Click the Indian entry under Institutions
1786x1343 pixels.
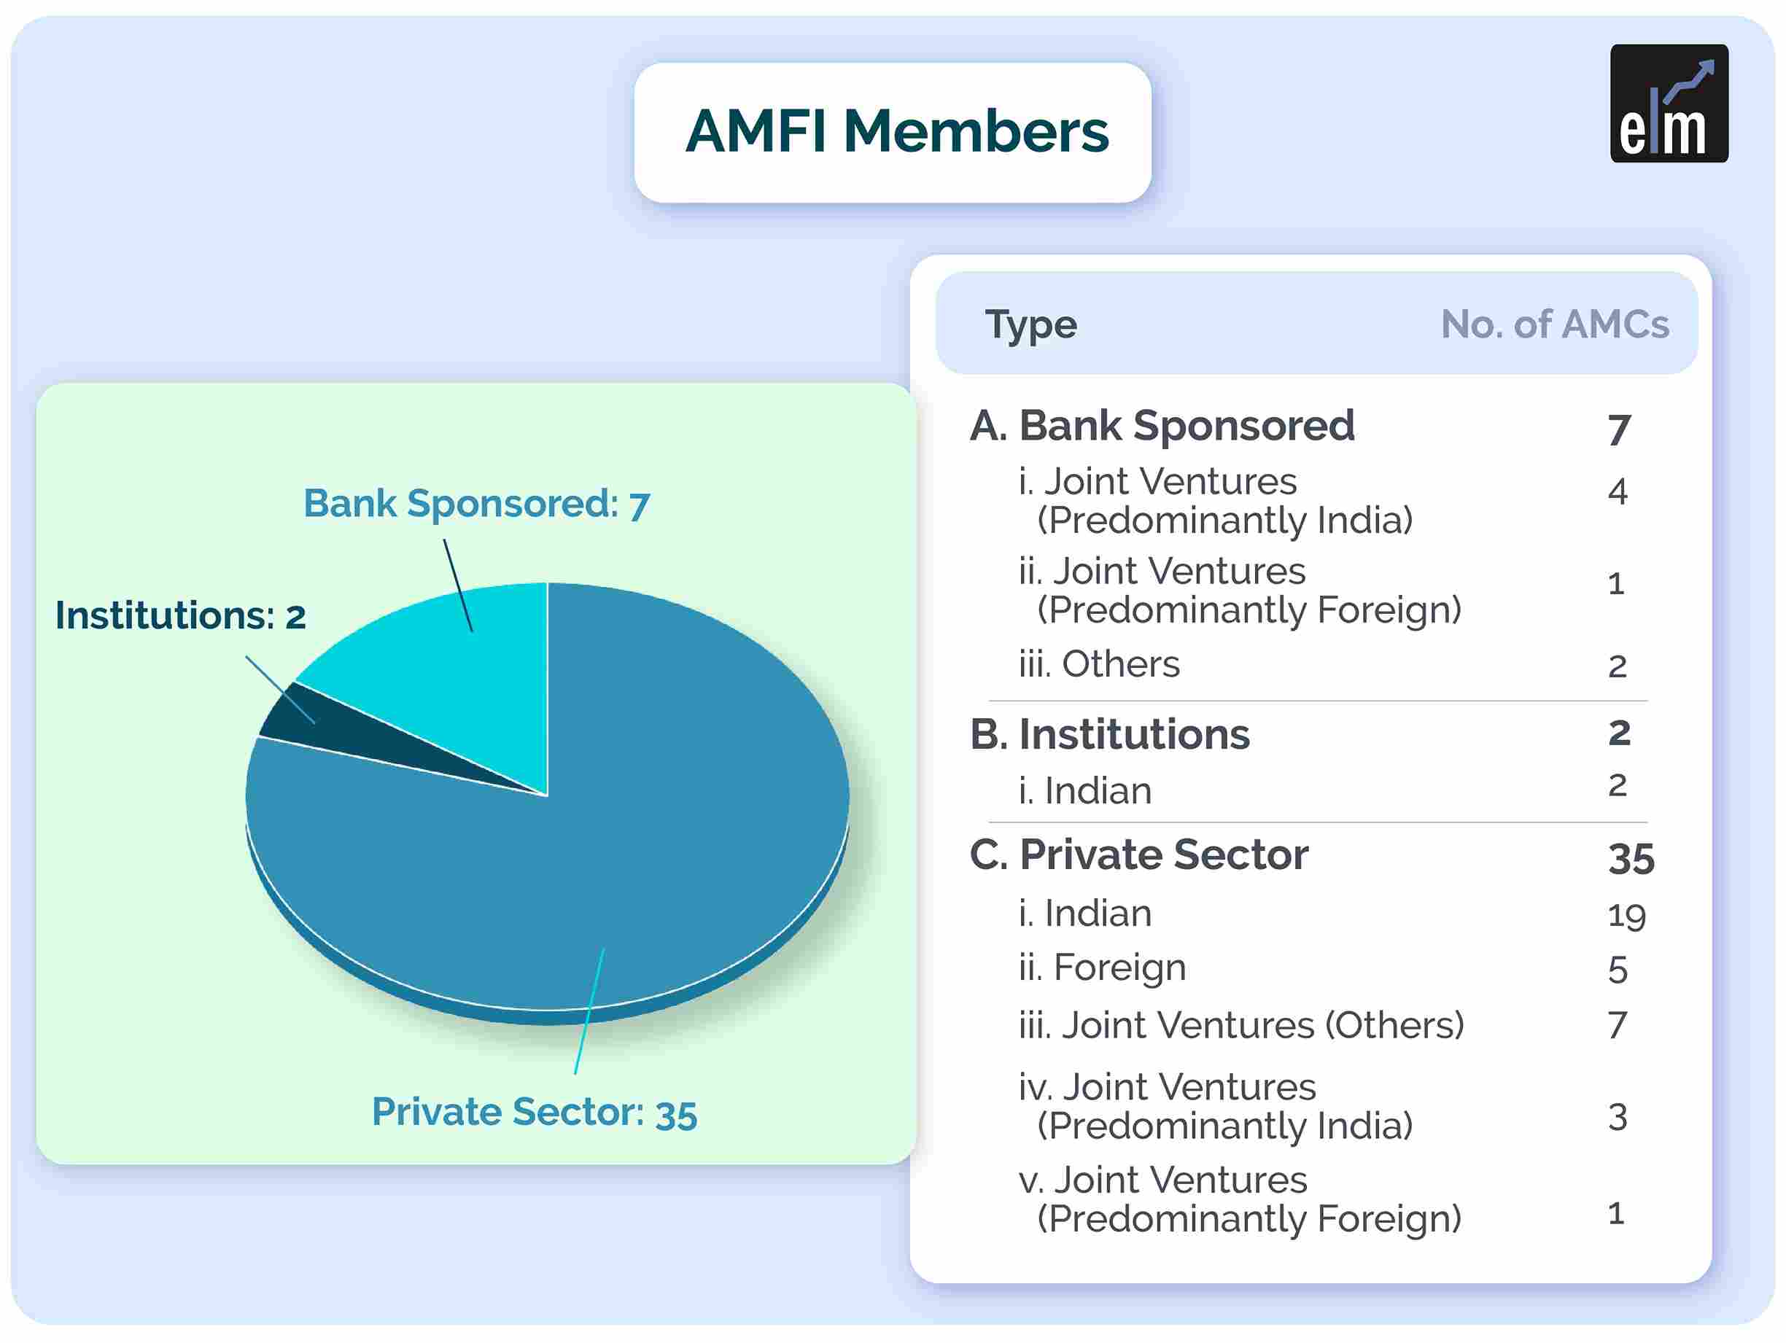click(1084, 791)
